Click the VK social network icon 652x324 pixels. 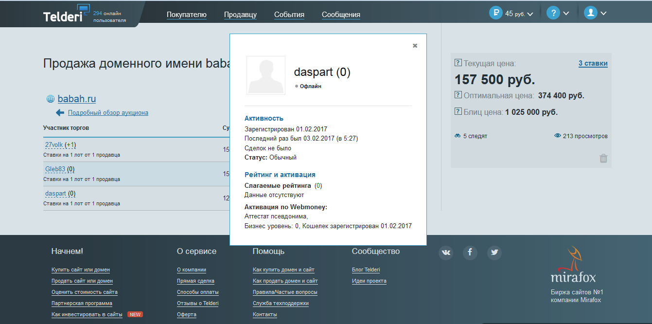pyautogui.click(x=446, y=252)
